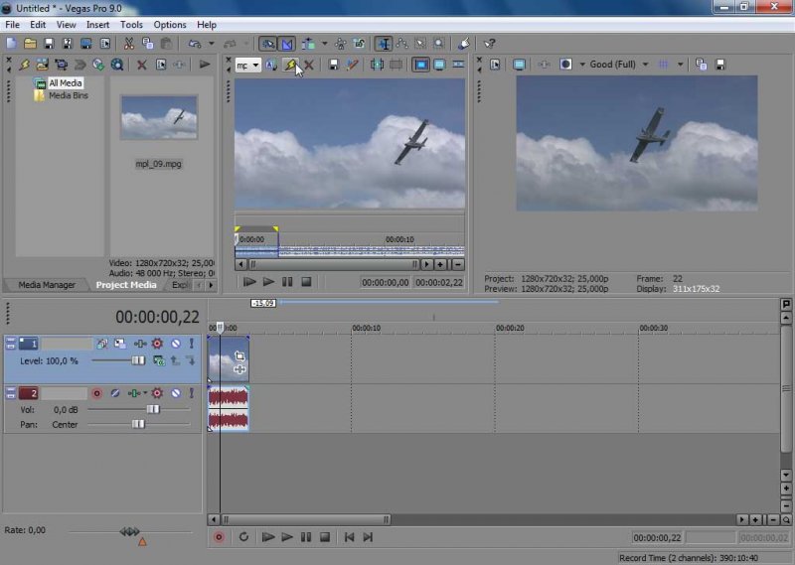Click the Record button in timeline transport

tap(220, 537)
